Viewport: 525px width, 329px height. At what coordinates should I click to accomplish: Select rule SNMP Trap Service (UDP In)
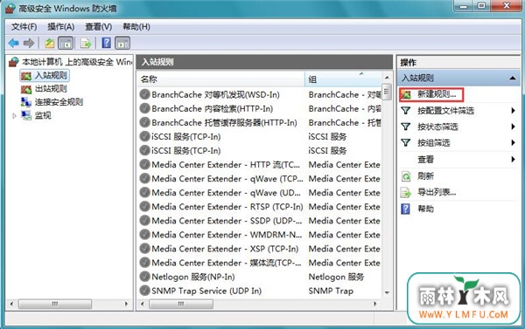[206, 291]
